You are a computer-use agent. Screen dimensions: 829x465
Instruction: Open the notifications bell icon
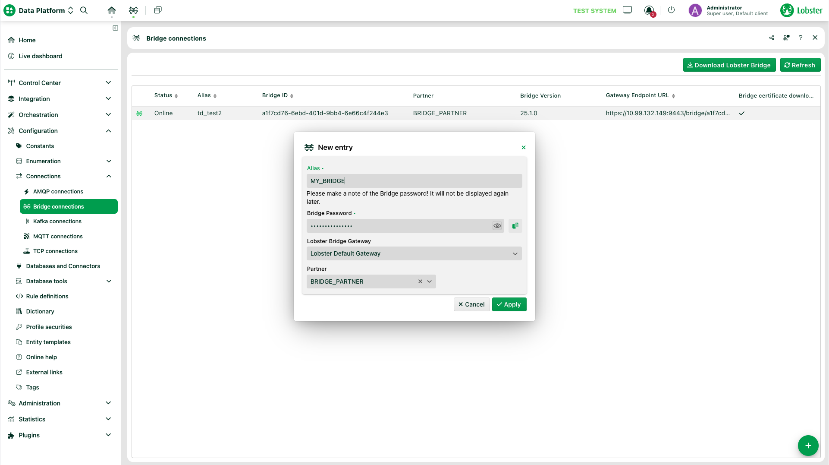[x=649, y=10]
